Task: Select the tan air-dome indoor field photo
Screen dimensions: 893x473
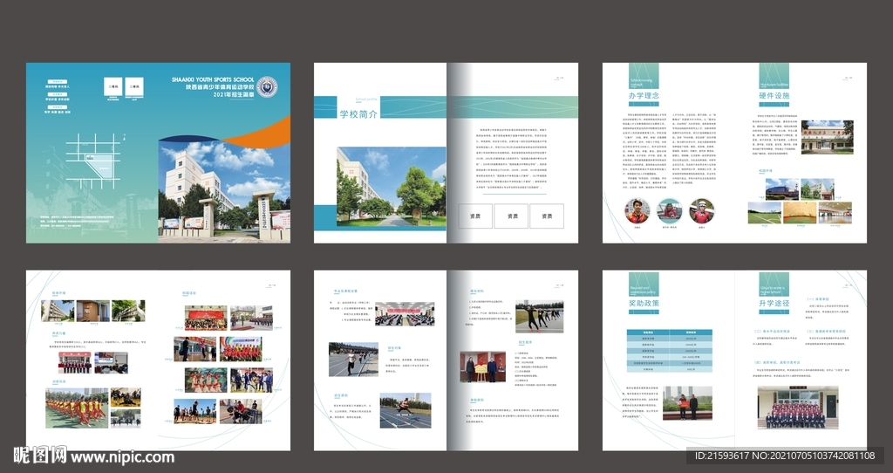Action: pyautogui.click(x=800, y=213)
